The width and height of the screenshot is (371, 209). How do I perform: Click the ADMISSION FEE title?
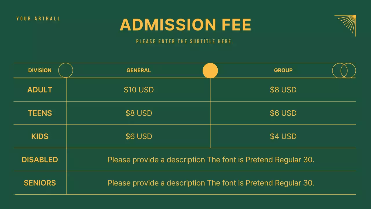click(x=185, y=25)
